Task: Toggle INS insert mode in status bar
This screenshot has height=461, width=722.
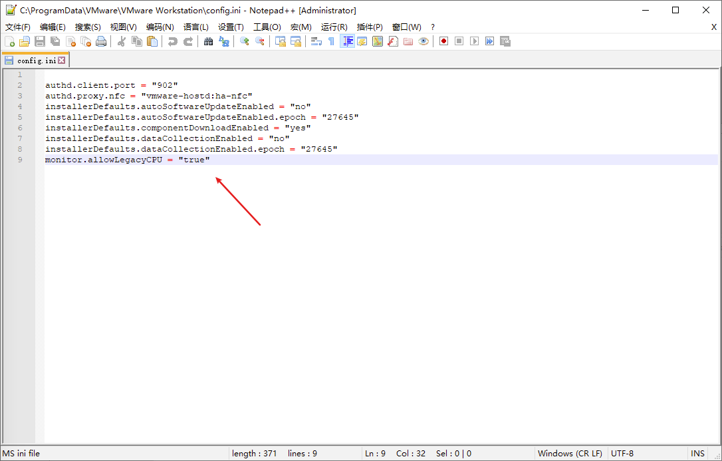Action: point(697,454)
